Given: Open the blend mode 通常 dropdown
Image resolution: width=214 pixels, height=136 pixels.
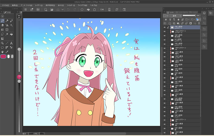Looking at the screenshot, I should click(175, 16).
